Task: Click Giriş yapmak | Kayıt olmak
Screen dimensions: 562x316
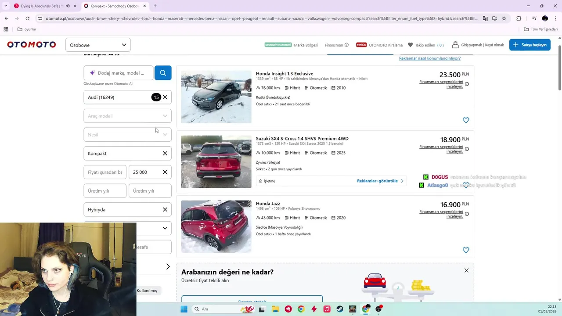Action: (x=478, y=45)
